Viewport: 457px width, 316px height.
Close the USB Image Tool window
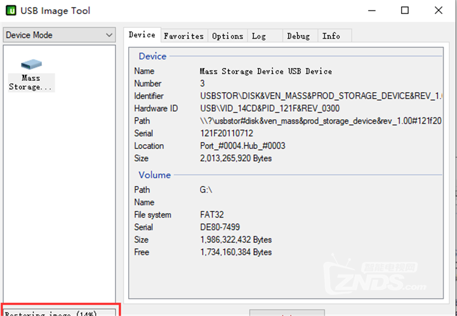tap(439, 11)
